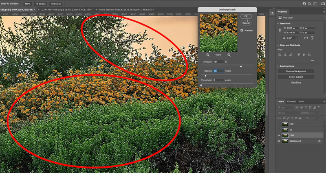Click the Radius slider handle
The width and height of the screenshot is (326, 173).
(x=205, y=76)
